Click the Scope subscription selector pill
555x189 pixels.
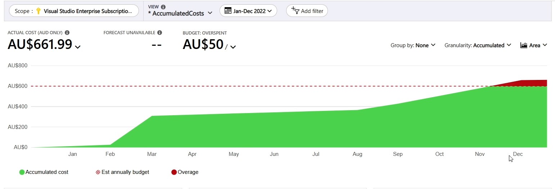[73, 11]
